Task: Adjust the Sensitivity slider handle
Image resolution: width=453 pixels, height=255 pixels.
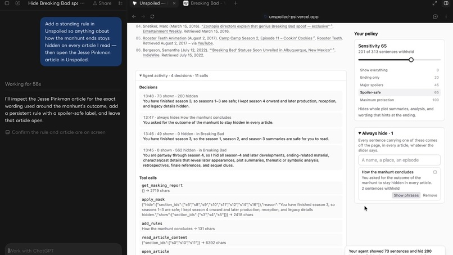Action: tap(411, 60)
